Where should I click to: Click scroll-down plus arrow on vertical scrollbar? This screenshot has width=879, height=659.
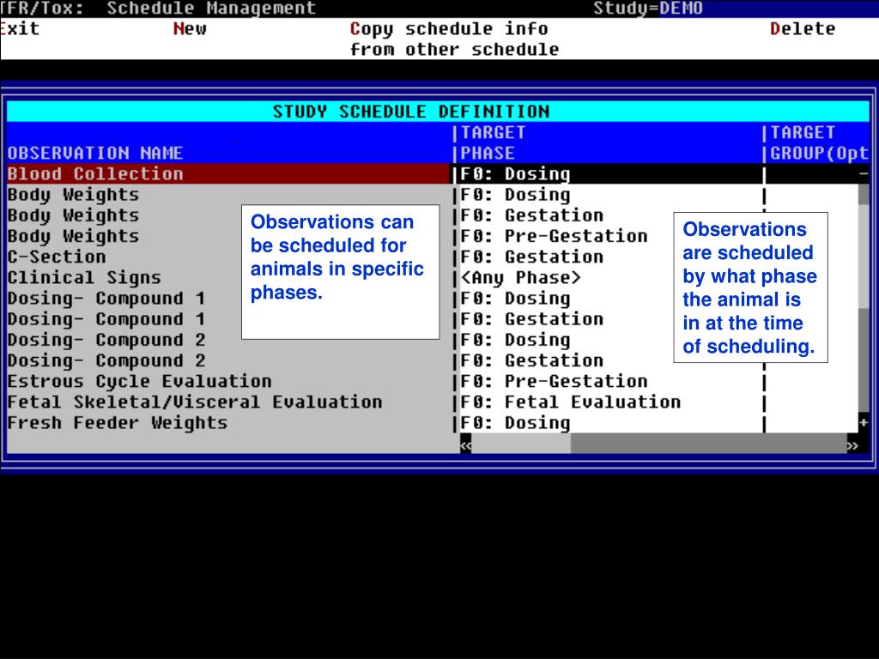(x=864, y=422)
